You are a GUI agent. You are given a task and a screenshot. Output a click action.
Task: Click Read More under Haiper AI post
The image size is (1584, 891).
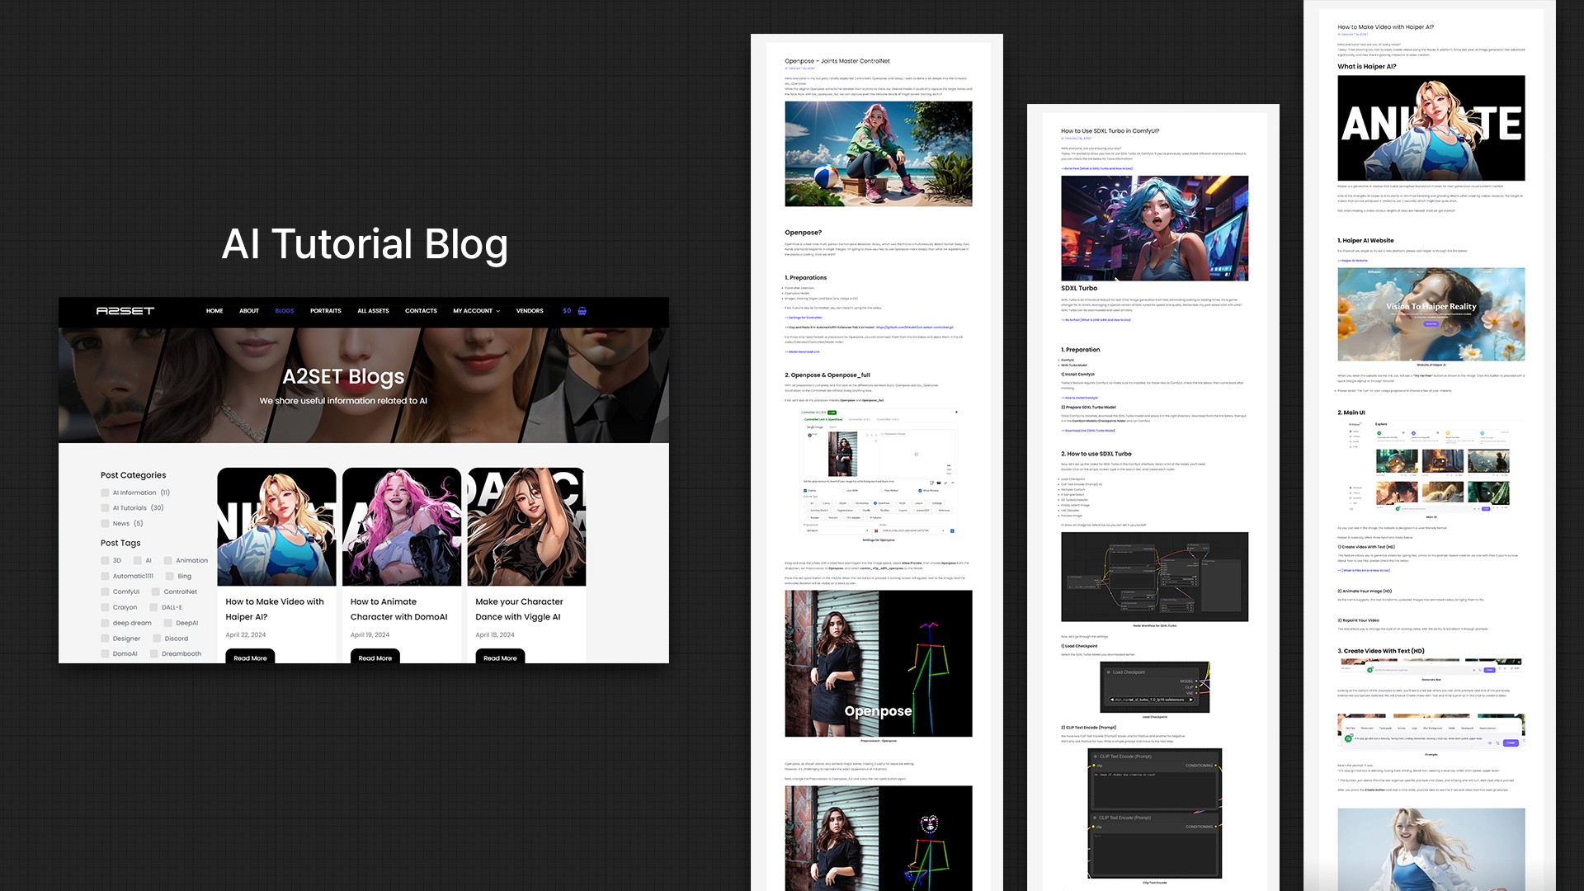tap(250, 658)
